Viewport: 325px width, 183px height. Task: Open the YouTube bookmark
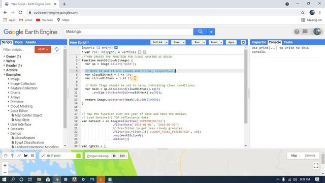[x=44, y=20]
